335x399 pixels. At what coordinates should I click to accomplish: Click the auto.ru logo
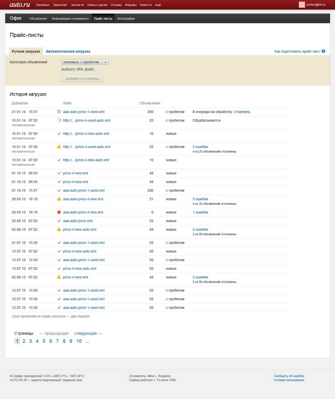click(20, 5)
